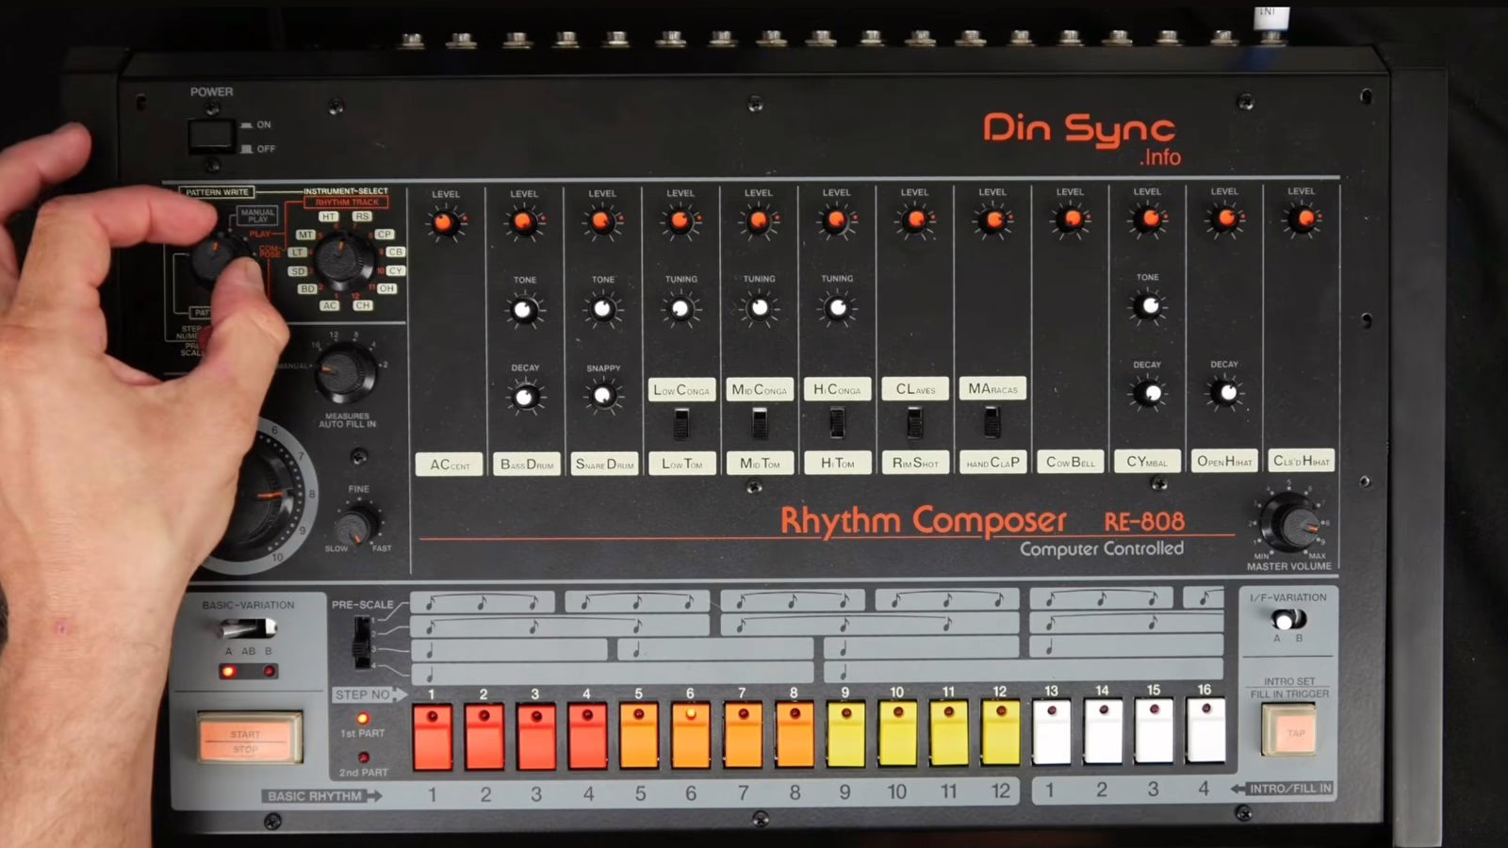
Task: Hit the START/STOP button
Action: 250,738
